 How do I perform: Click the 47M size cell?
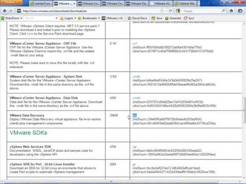tap(113, 147)
